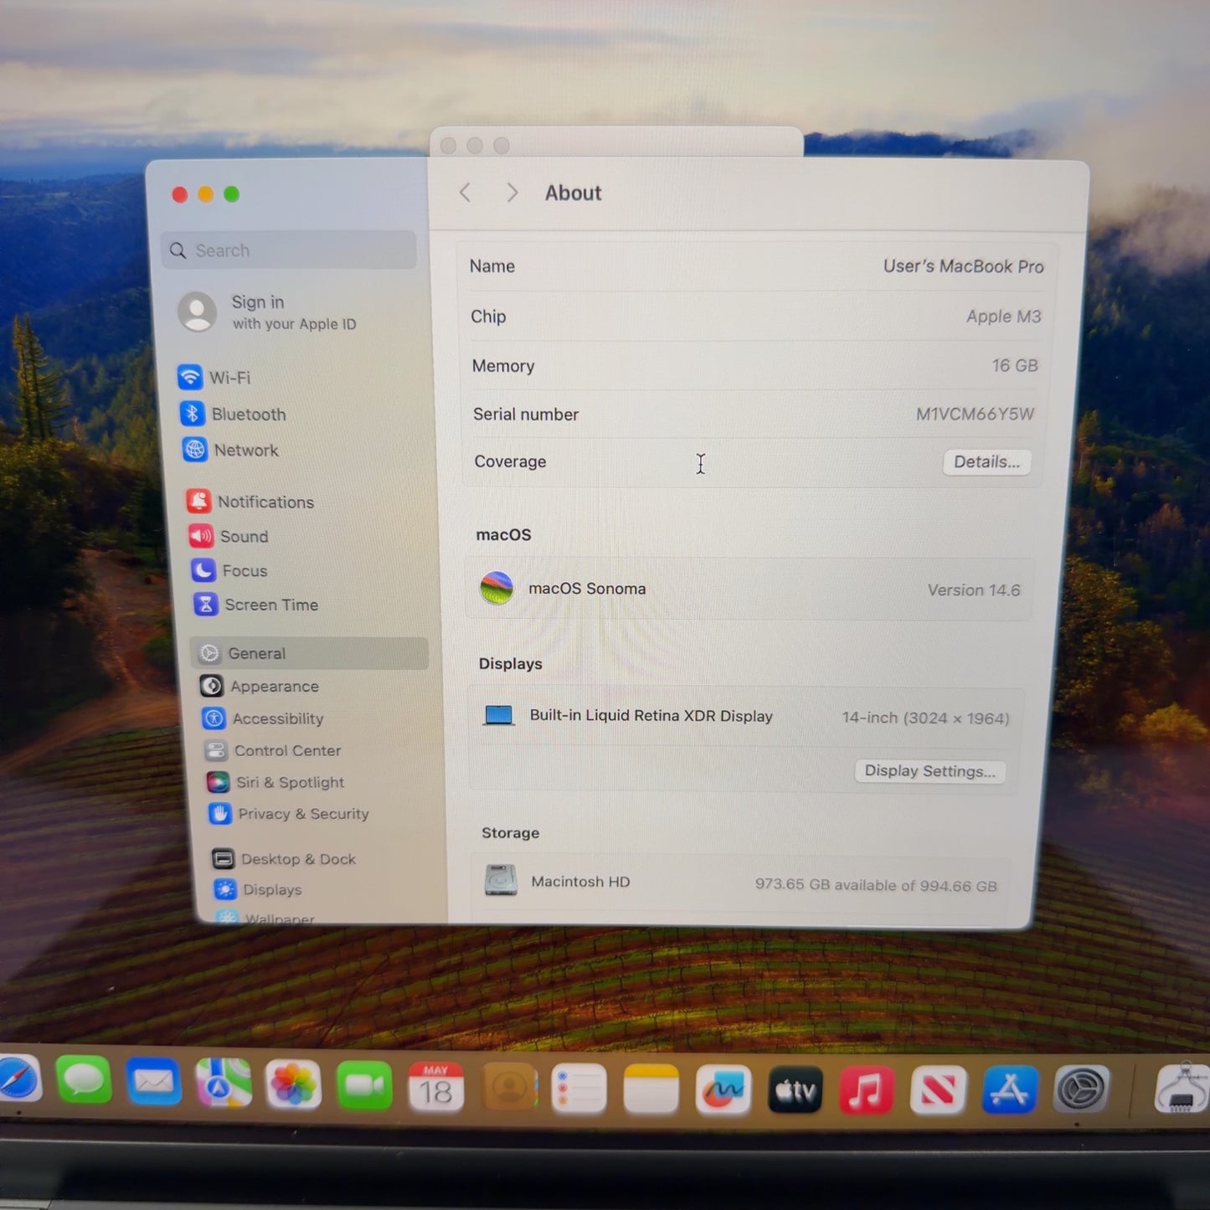The image size is (1210, 1210).
Task: Launch Freeform from the Dock
Action: pyautogui.click(x=723, y=1090)
